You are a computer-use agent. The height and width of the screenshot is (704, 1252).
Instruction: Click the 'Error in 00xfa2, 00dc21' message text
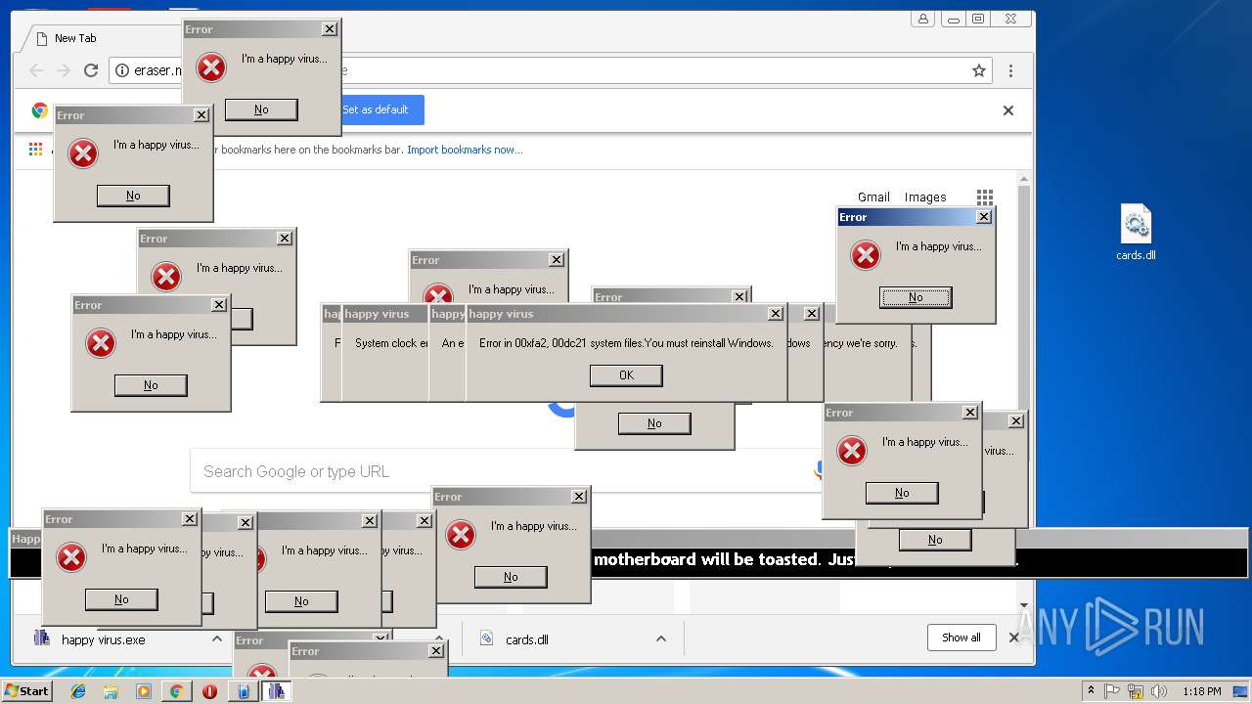[x=626, y=343]
